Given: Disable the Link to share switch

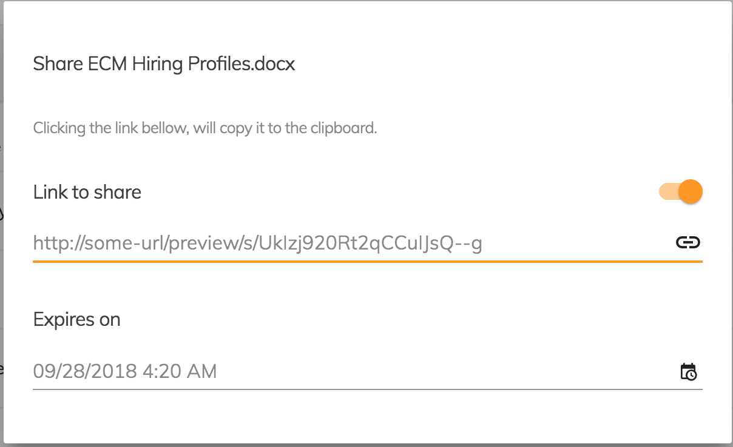Looking at the screenshot, I should [681, 192].
